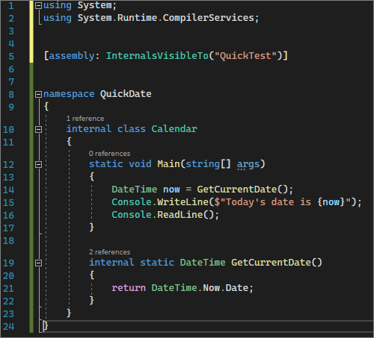
Task: Click the Calendar class name
Action: 174,129
